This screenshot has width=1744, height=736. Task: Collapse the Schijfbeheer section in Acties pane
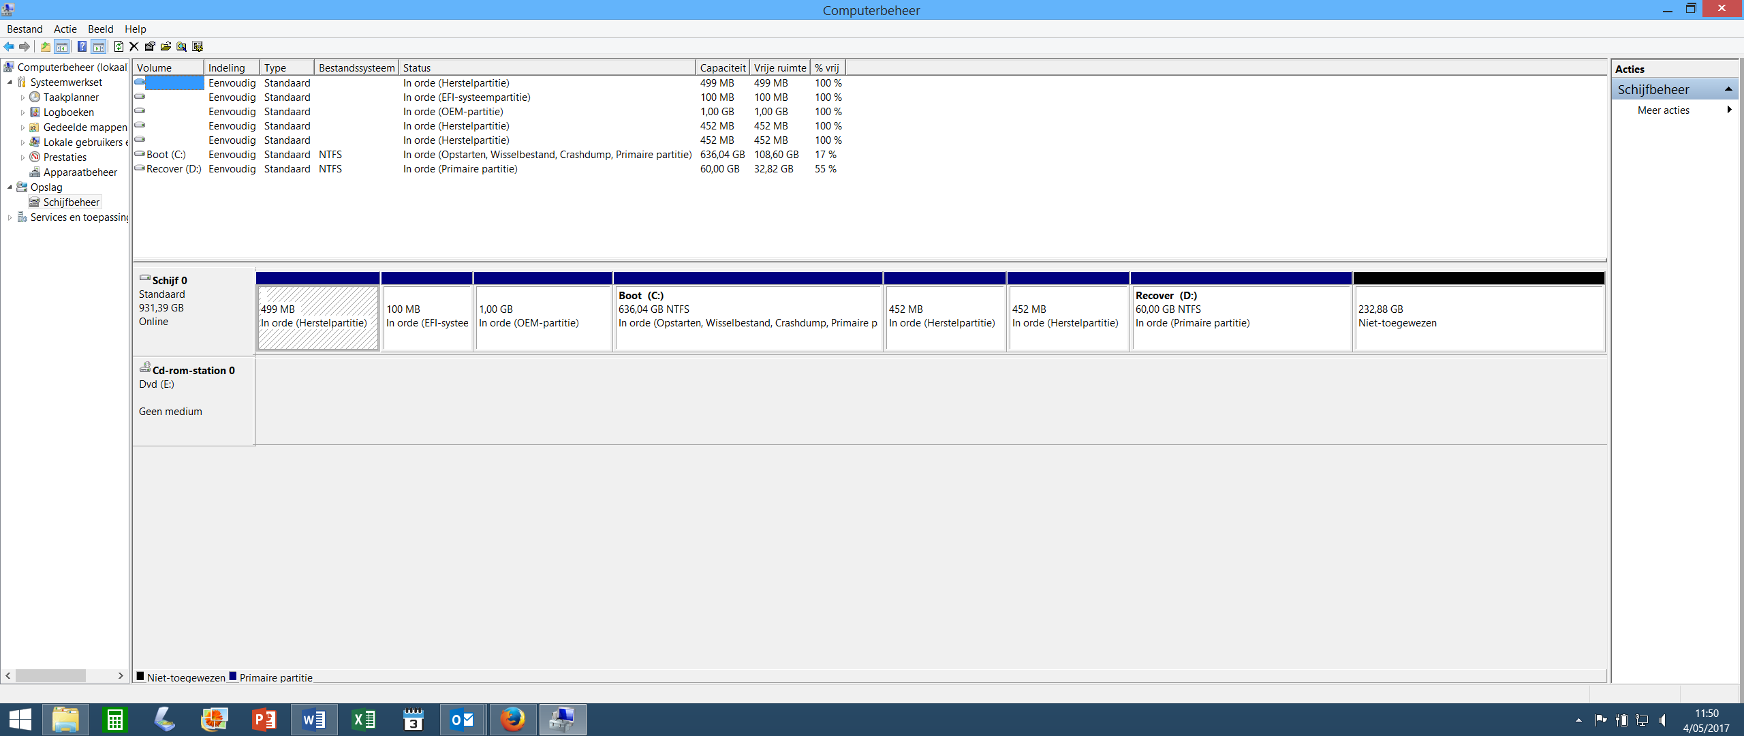(x=1728, y=89)
